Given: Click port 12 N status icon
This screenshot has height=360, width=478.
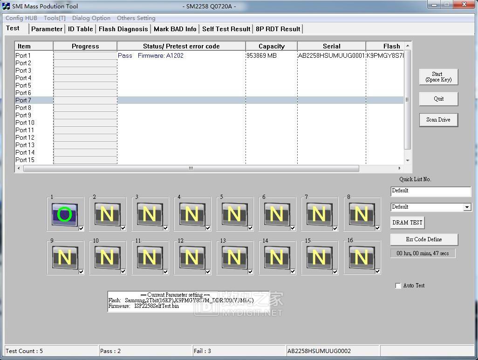Looking at the screenshot, I should [192, 257].
